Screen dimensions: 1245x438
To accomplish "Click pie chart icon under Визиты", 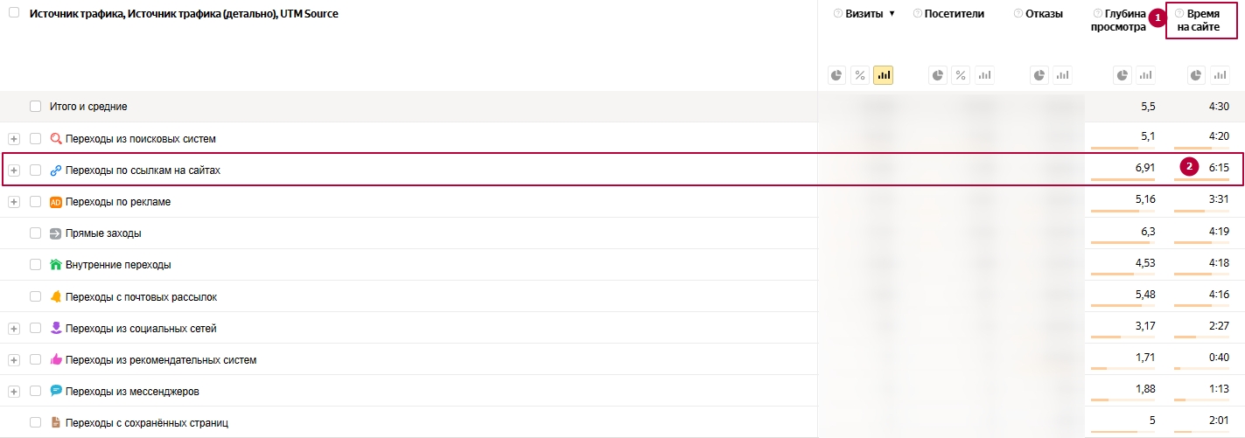I will click(837, 75).
